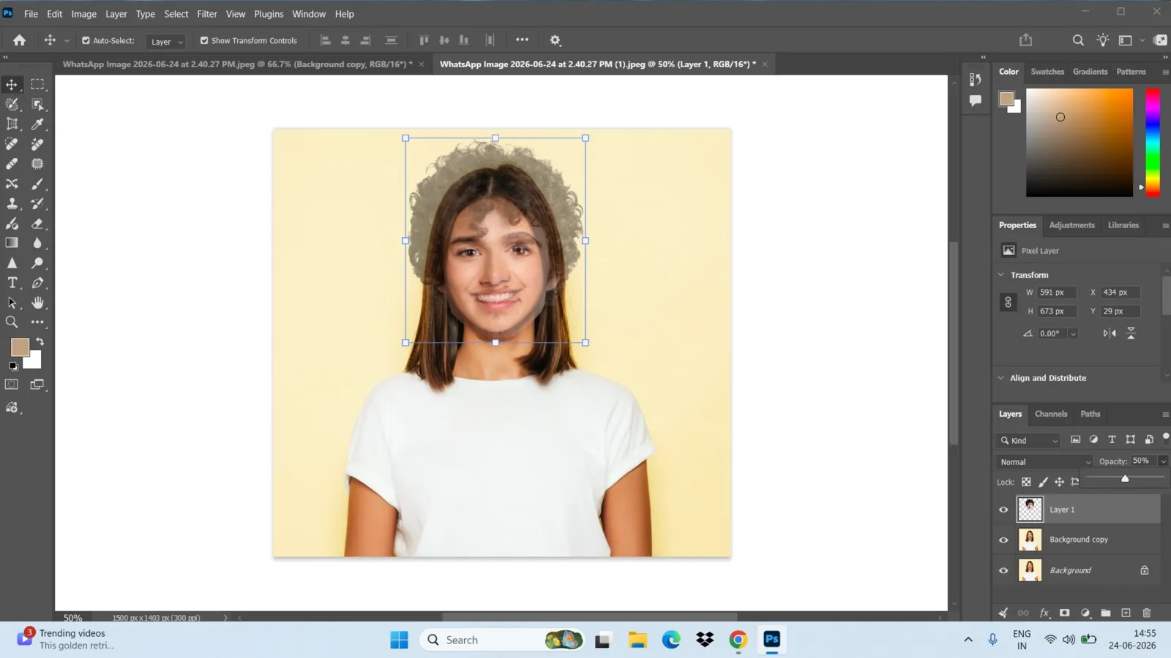
Task: Flip horizontal in Transform properties
Action: (1110, 333)
